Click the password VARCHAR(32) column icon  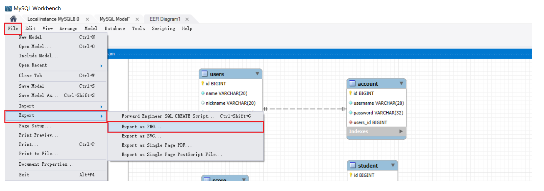(350, 113)
